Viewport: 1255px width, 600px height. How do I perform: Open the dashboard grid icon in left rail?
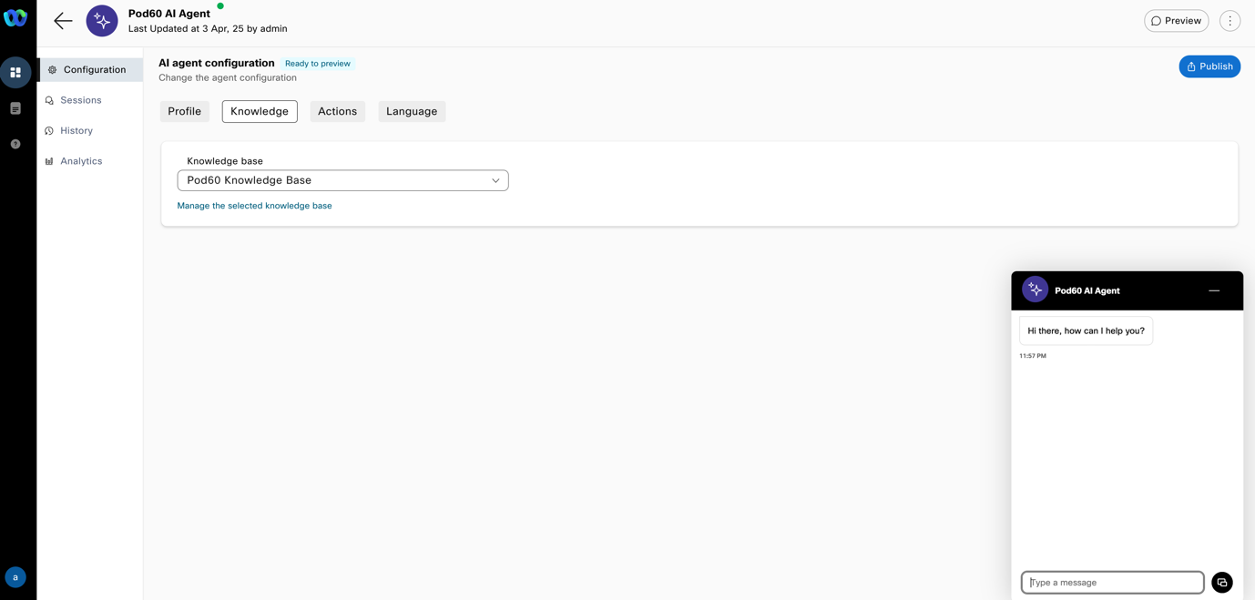(x=15, y=72)
